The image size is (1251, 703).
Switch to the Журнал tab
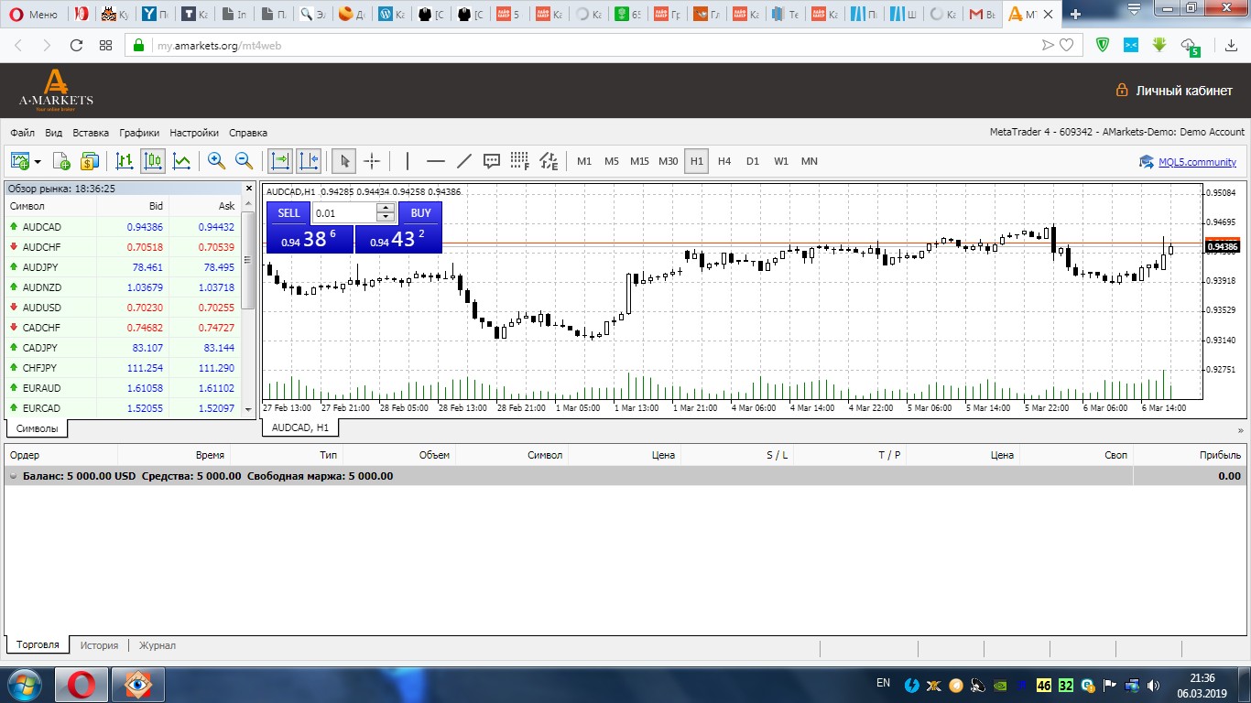(158, 645)
